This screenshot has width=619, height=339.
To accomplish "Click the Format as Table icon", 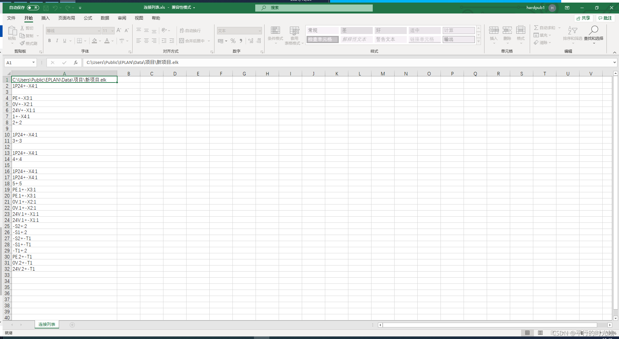I will (x=294, y=30).
